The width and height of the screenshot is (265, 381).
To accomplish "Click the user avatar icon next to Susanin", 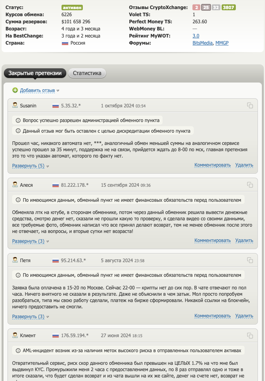I will pos(15,105).
